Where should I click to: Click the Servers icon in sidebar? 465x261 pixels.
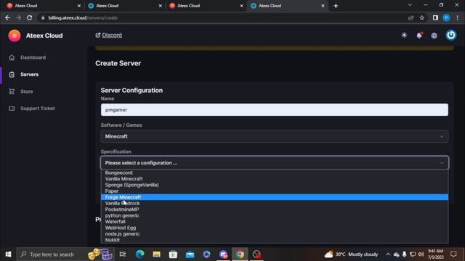point(12,75)
